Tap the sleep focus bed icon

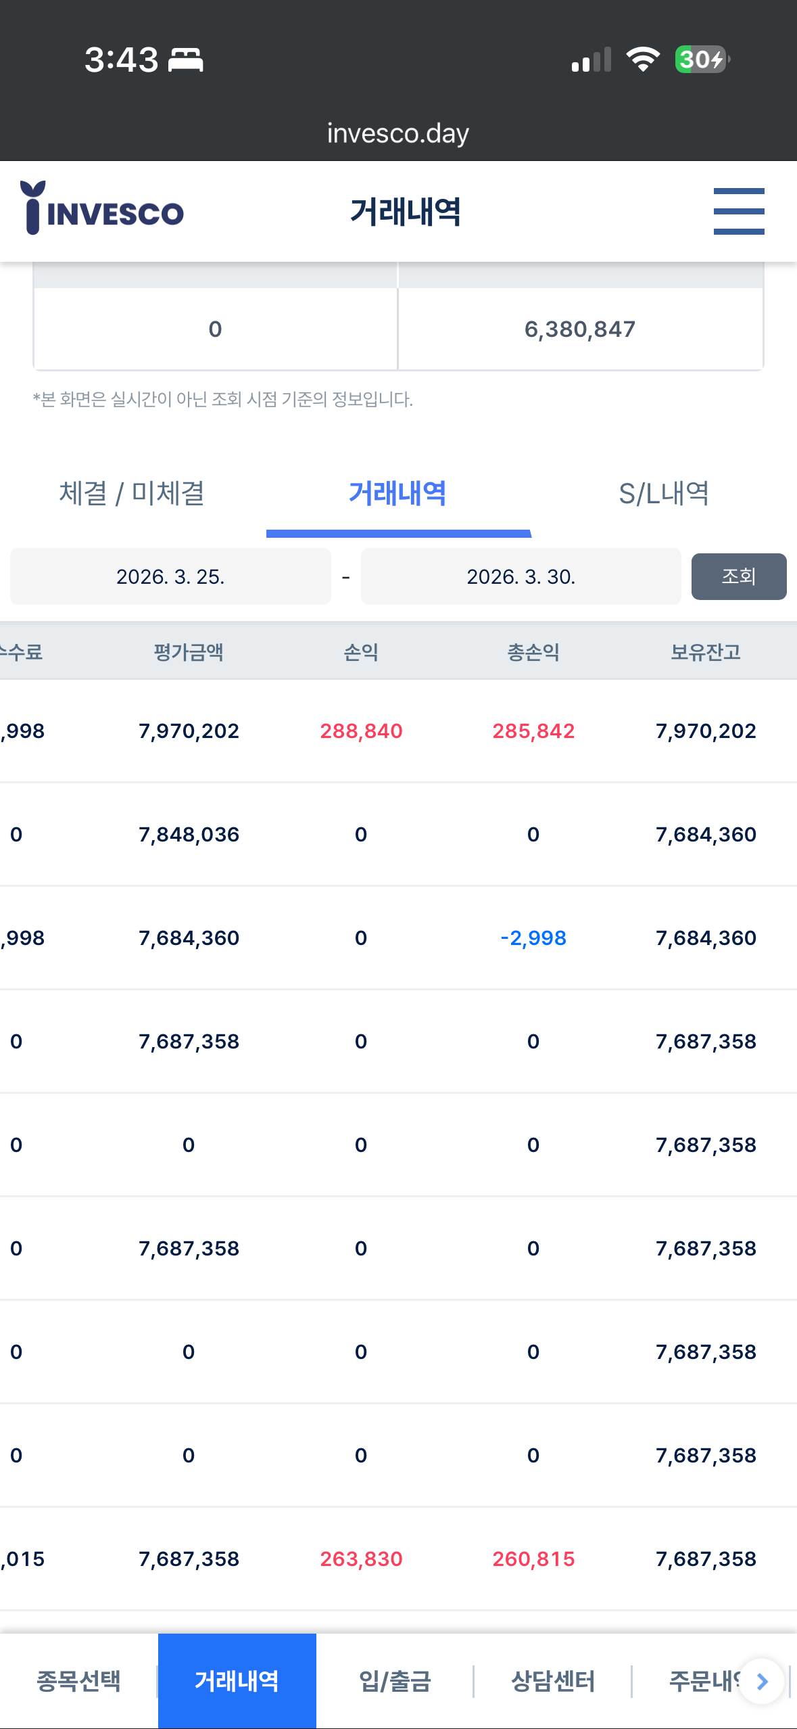point(185,60)
